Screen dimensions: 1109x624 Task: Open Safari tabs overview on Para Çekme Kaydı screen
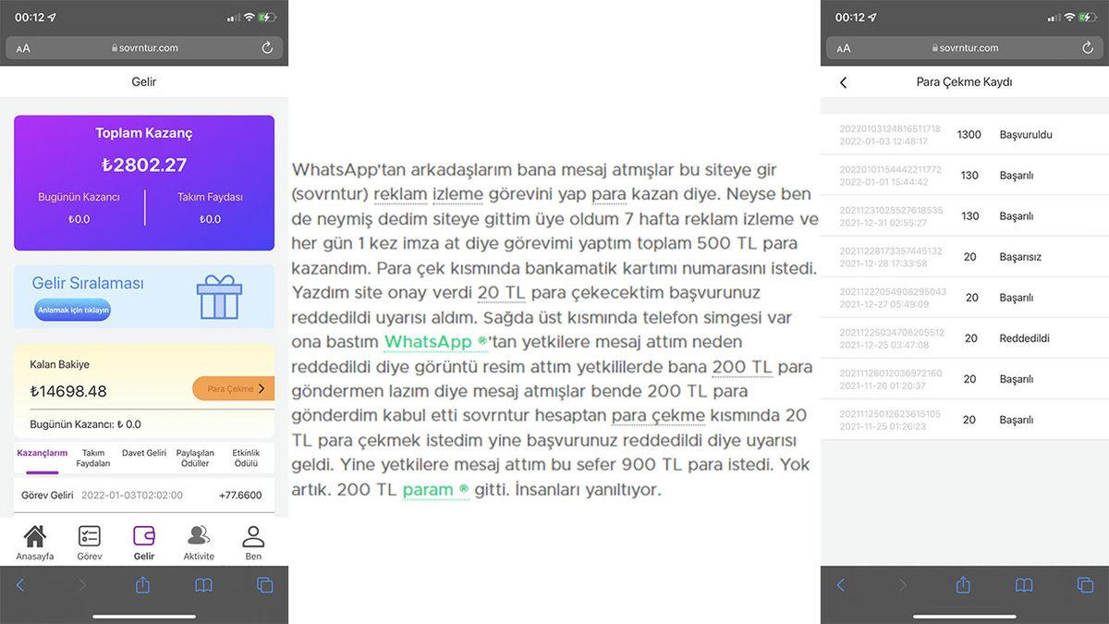coord(1085,585)
